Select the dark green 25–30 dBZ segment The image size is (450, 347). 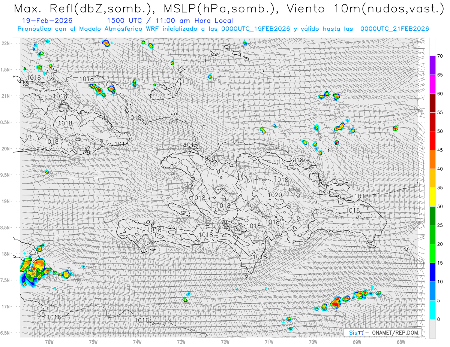[x=432, y=216]
